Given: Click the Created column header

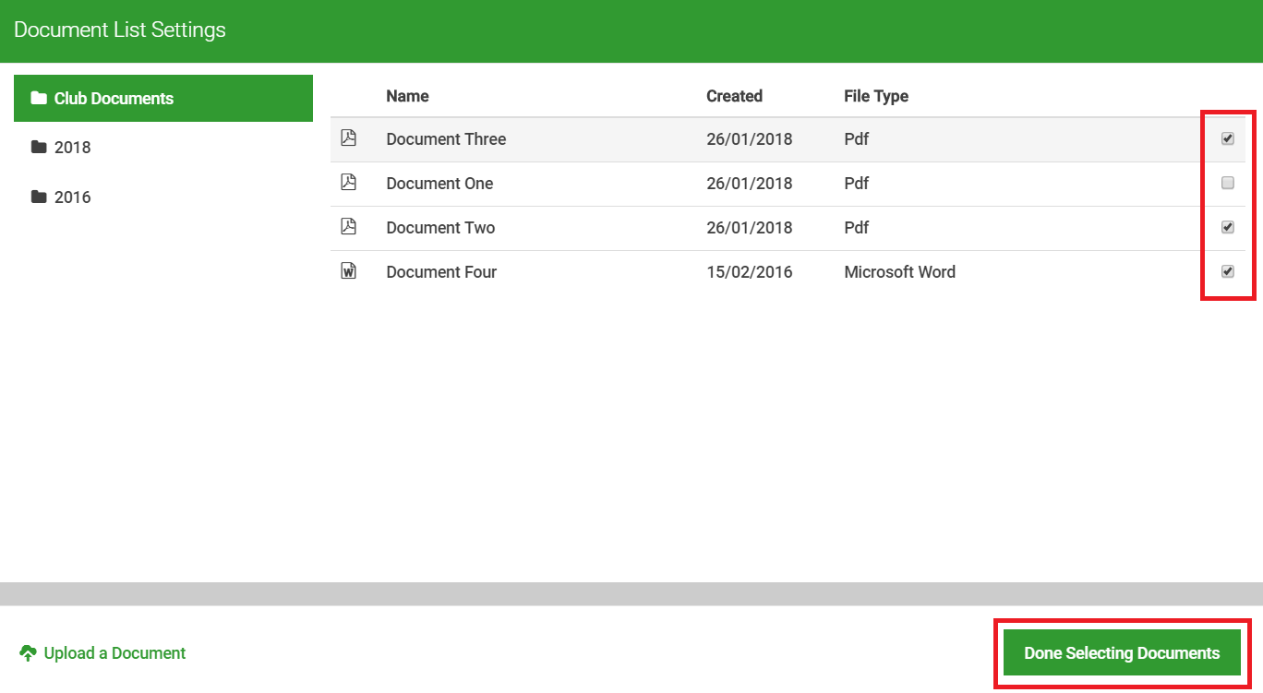Looking at the screenshot, I should 734,96.
